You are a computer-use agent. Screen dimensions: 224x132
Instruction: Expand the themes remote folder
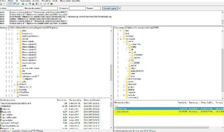tap(124, 90)
